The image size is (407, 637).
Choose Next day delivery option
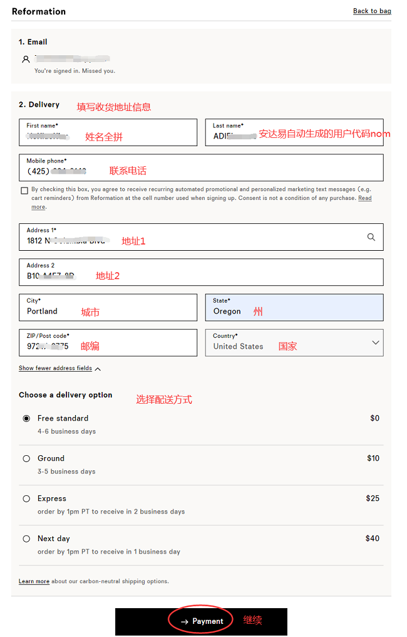(x=26, y=539)
